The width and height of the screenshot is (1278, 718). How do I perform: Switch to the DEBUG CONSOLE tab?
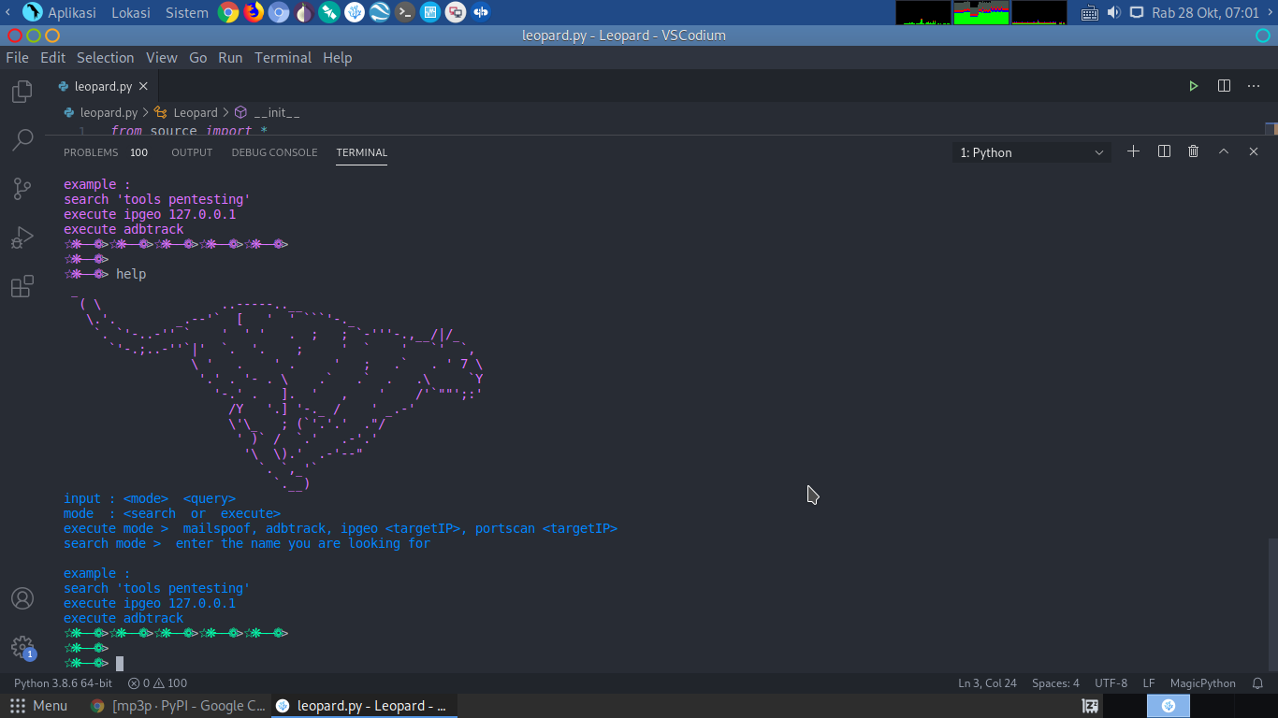coord(274,152)
